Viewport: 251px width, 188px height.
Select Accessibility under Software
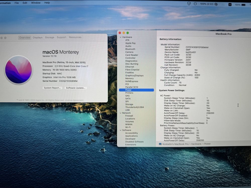(x=132, y=133)
